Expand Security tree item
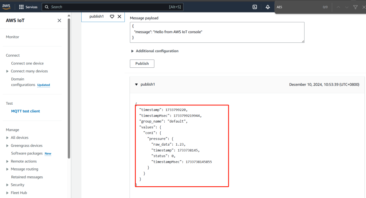Viewport: 366px width, 198px height. point(7,185)
